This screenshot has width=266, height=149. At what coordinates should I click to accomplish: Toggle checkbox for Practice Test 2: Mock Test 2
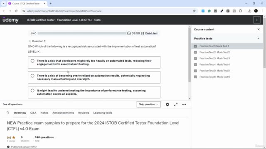(x=195, y=52)
